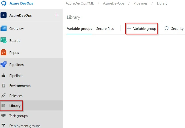This screenshot has height=128, width=185.
Task: Click the AzureDevOps project avatar icon
Action: 4,15
